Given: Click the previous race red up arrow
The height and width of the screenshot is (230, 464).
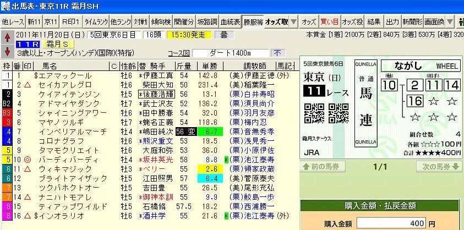Looking at the screenshot, I should (7, 38).
